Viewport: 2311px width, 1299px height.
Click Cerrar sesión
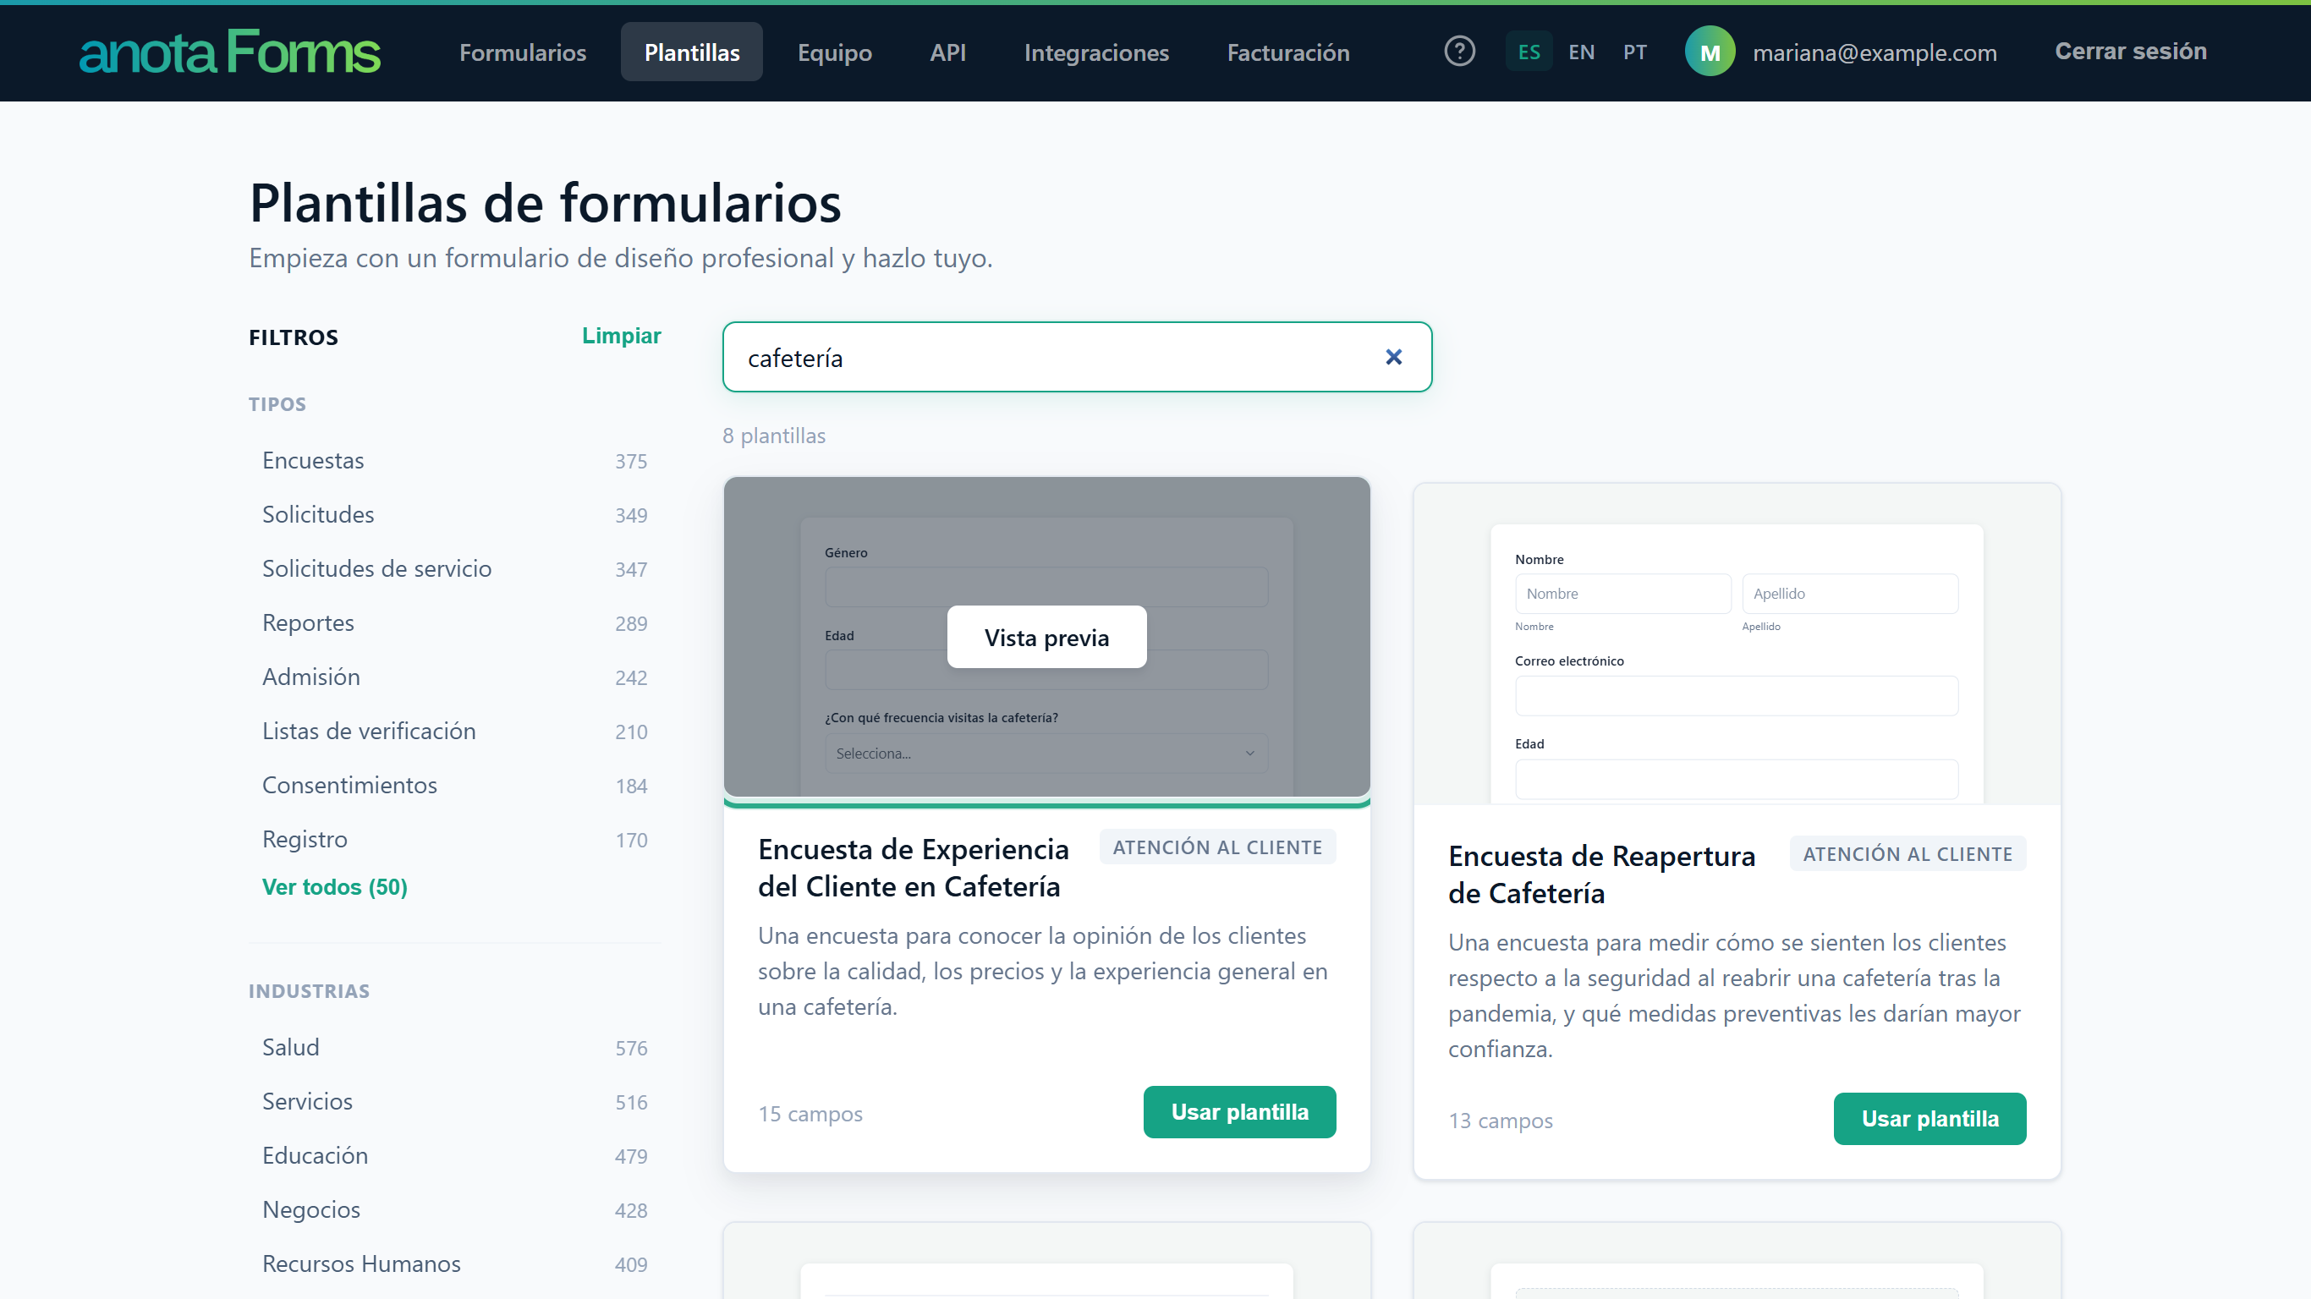click(x=2131, y=51)
